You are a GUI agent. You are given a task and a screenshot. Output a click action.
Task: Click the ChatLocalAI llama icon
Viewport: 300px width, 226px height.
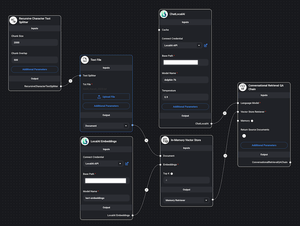[164, 14]
